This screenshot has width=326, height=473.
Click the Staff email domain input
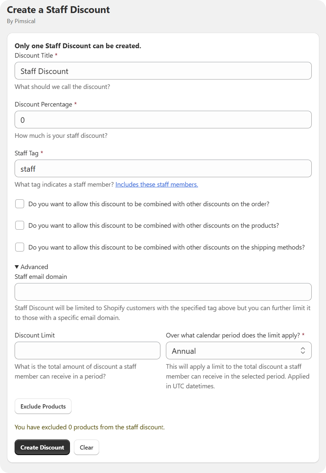click(x=163, y=292)
